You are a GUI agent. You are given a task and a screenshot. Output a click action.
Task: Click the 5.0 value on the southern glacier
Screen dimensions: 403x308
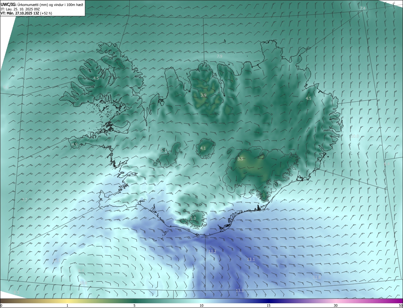click(x=193, y=218)
